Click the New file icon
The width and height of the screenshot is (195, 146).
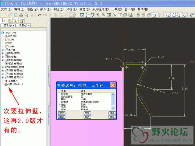(x=5, y=15)
